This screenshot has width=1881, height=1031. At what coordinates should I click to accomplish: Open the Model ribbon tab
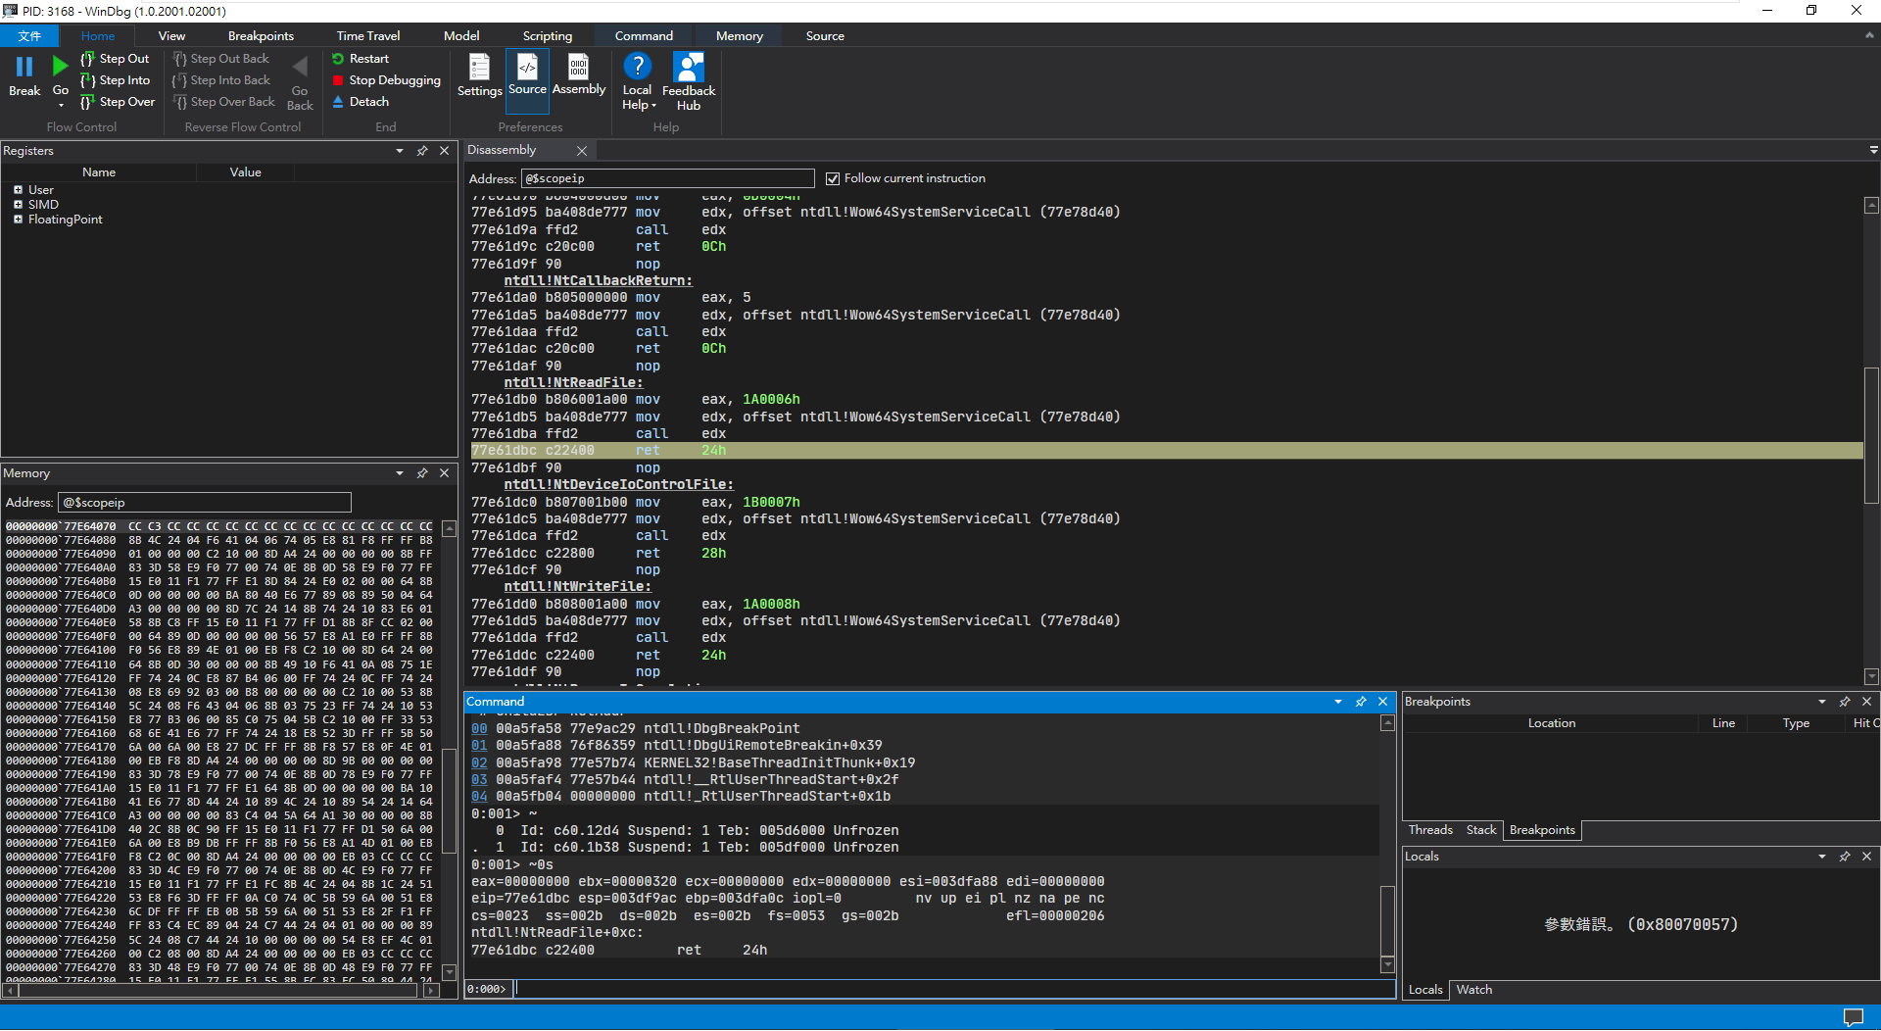click(461, 36)
